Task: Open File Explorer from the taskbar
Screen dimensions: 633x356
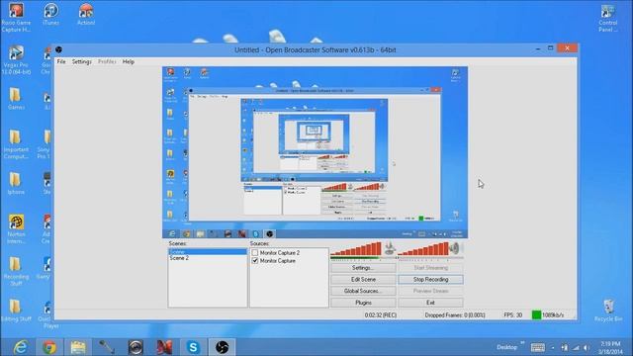Action: (78, 347)
